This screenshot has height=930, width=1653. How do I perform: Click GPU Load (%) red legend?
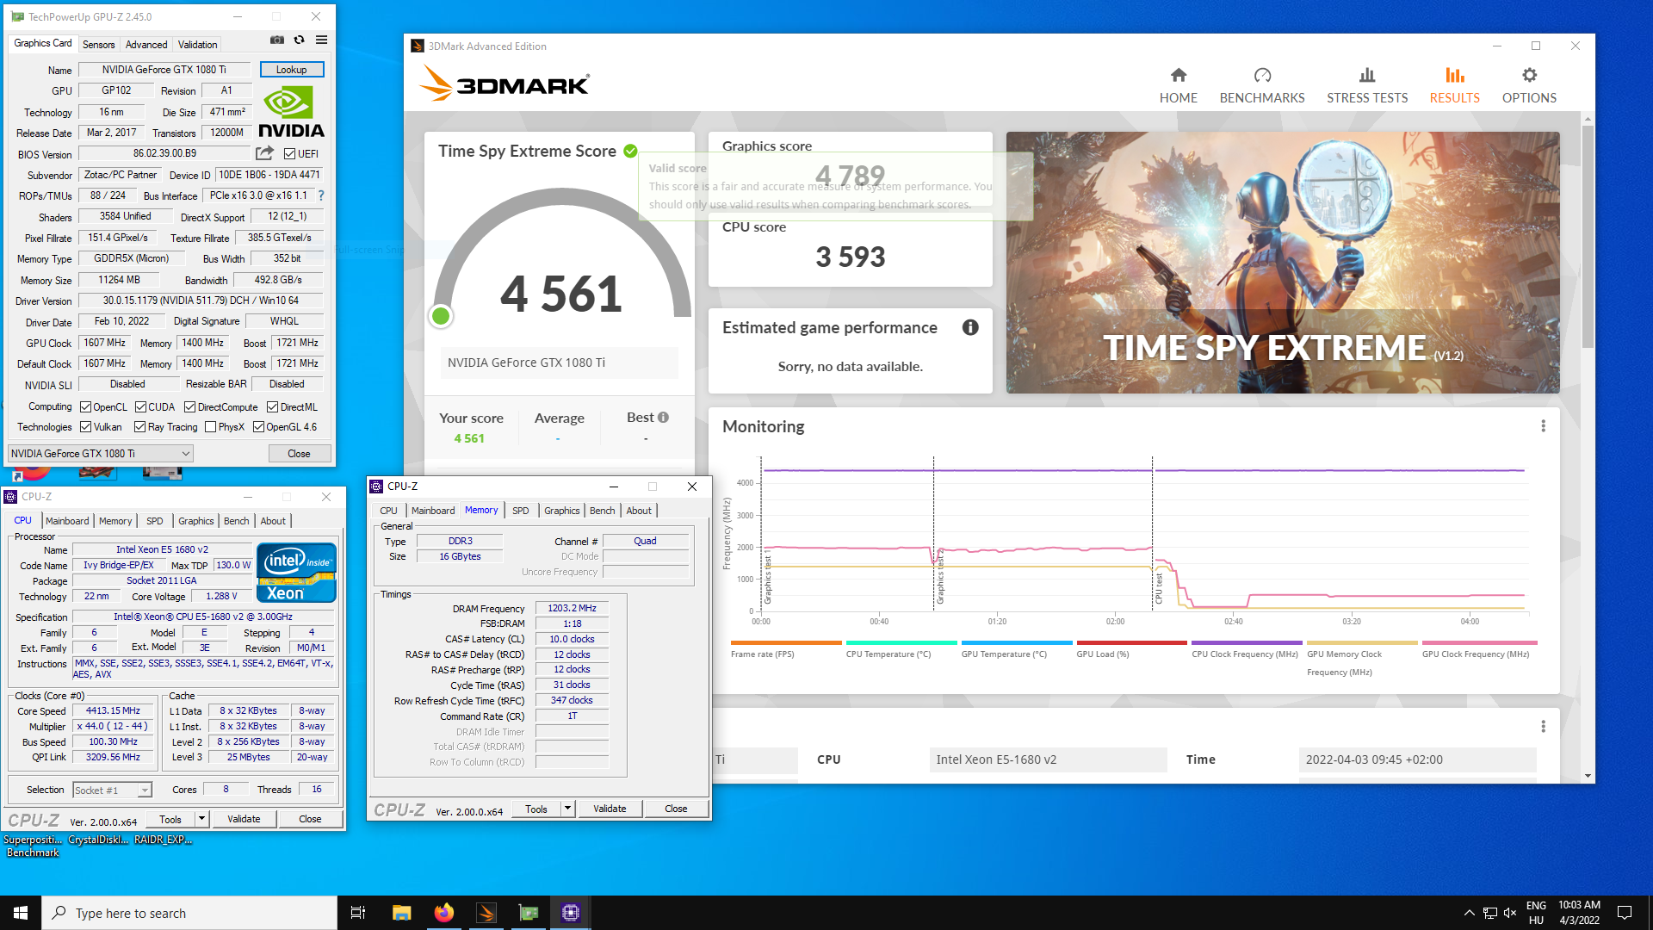1132,649
